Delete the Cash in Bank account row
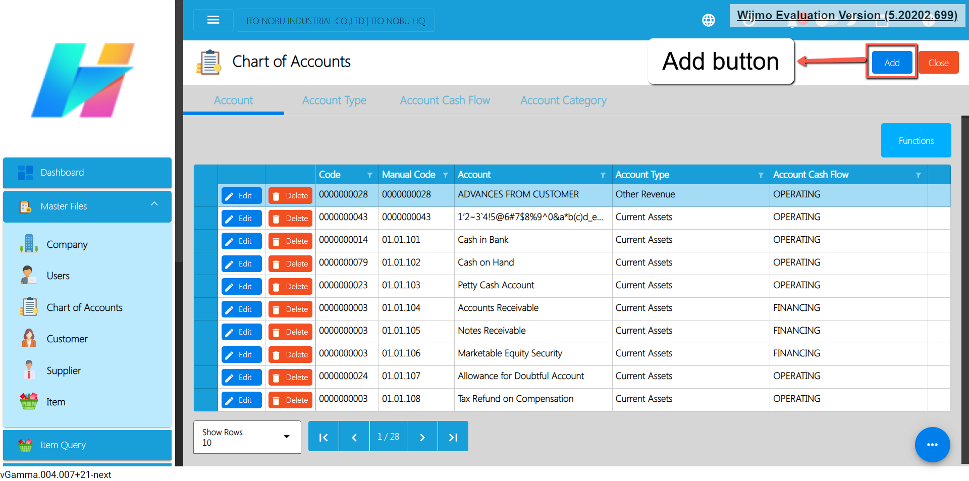This screenshot has width=969, height=481. (x=290, y=241)
